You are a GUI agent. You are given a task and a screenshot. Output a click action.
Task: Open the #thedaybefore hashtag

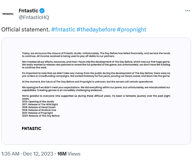click(96, 30)
